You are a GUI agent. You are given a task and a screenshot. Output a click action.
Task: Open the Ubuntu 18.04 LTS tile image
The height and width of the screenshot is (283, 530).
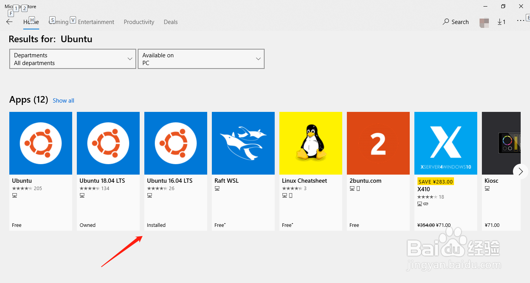pyautogui.click(x=108, y=143)
